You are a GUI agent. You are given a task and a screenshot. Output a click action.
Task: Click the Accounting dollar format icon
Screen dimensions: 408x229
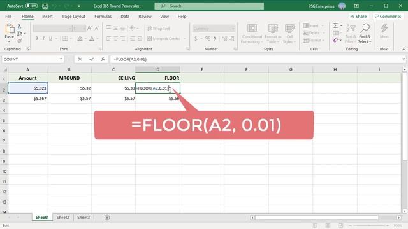[x=196, y=38]
